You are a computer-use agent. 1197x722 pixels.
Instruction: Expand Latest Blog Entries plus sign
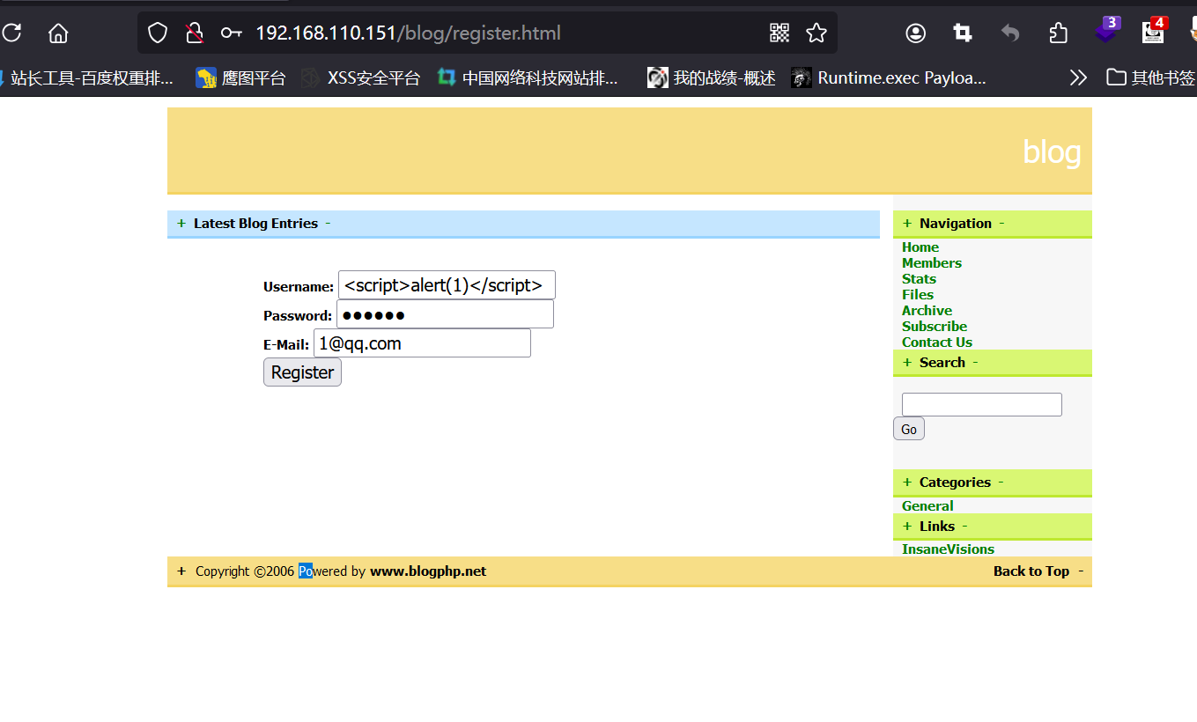tap(181, 224)
